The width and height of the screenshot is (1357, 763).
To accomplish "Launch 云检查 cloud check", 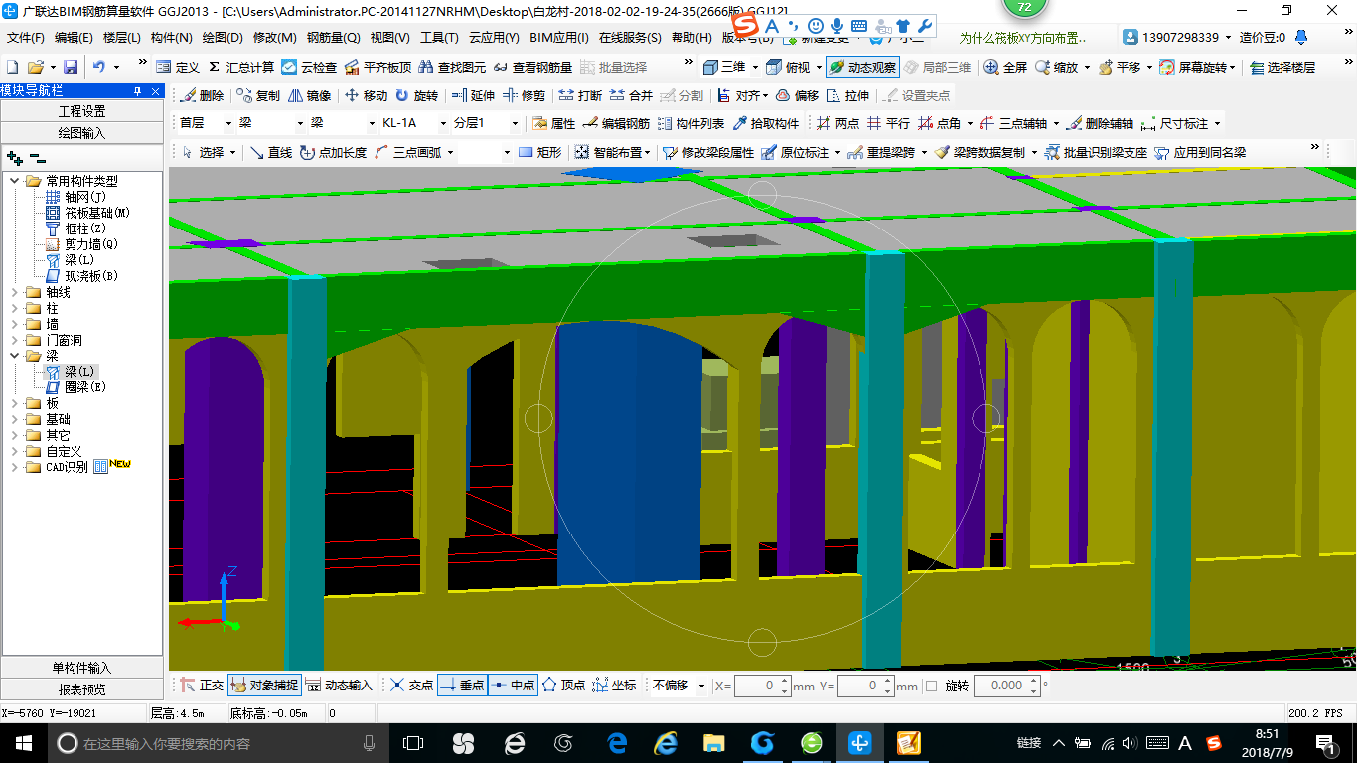I will (x=309, y=67).
